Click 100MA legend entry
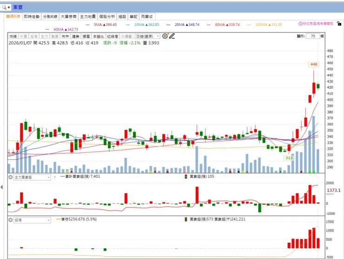The height and width of the screenshot is (259, 344). point(265,25)
